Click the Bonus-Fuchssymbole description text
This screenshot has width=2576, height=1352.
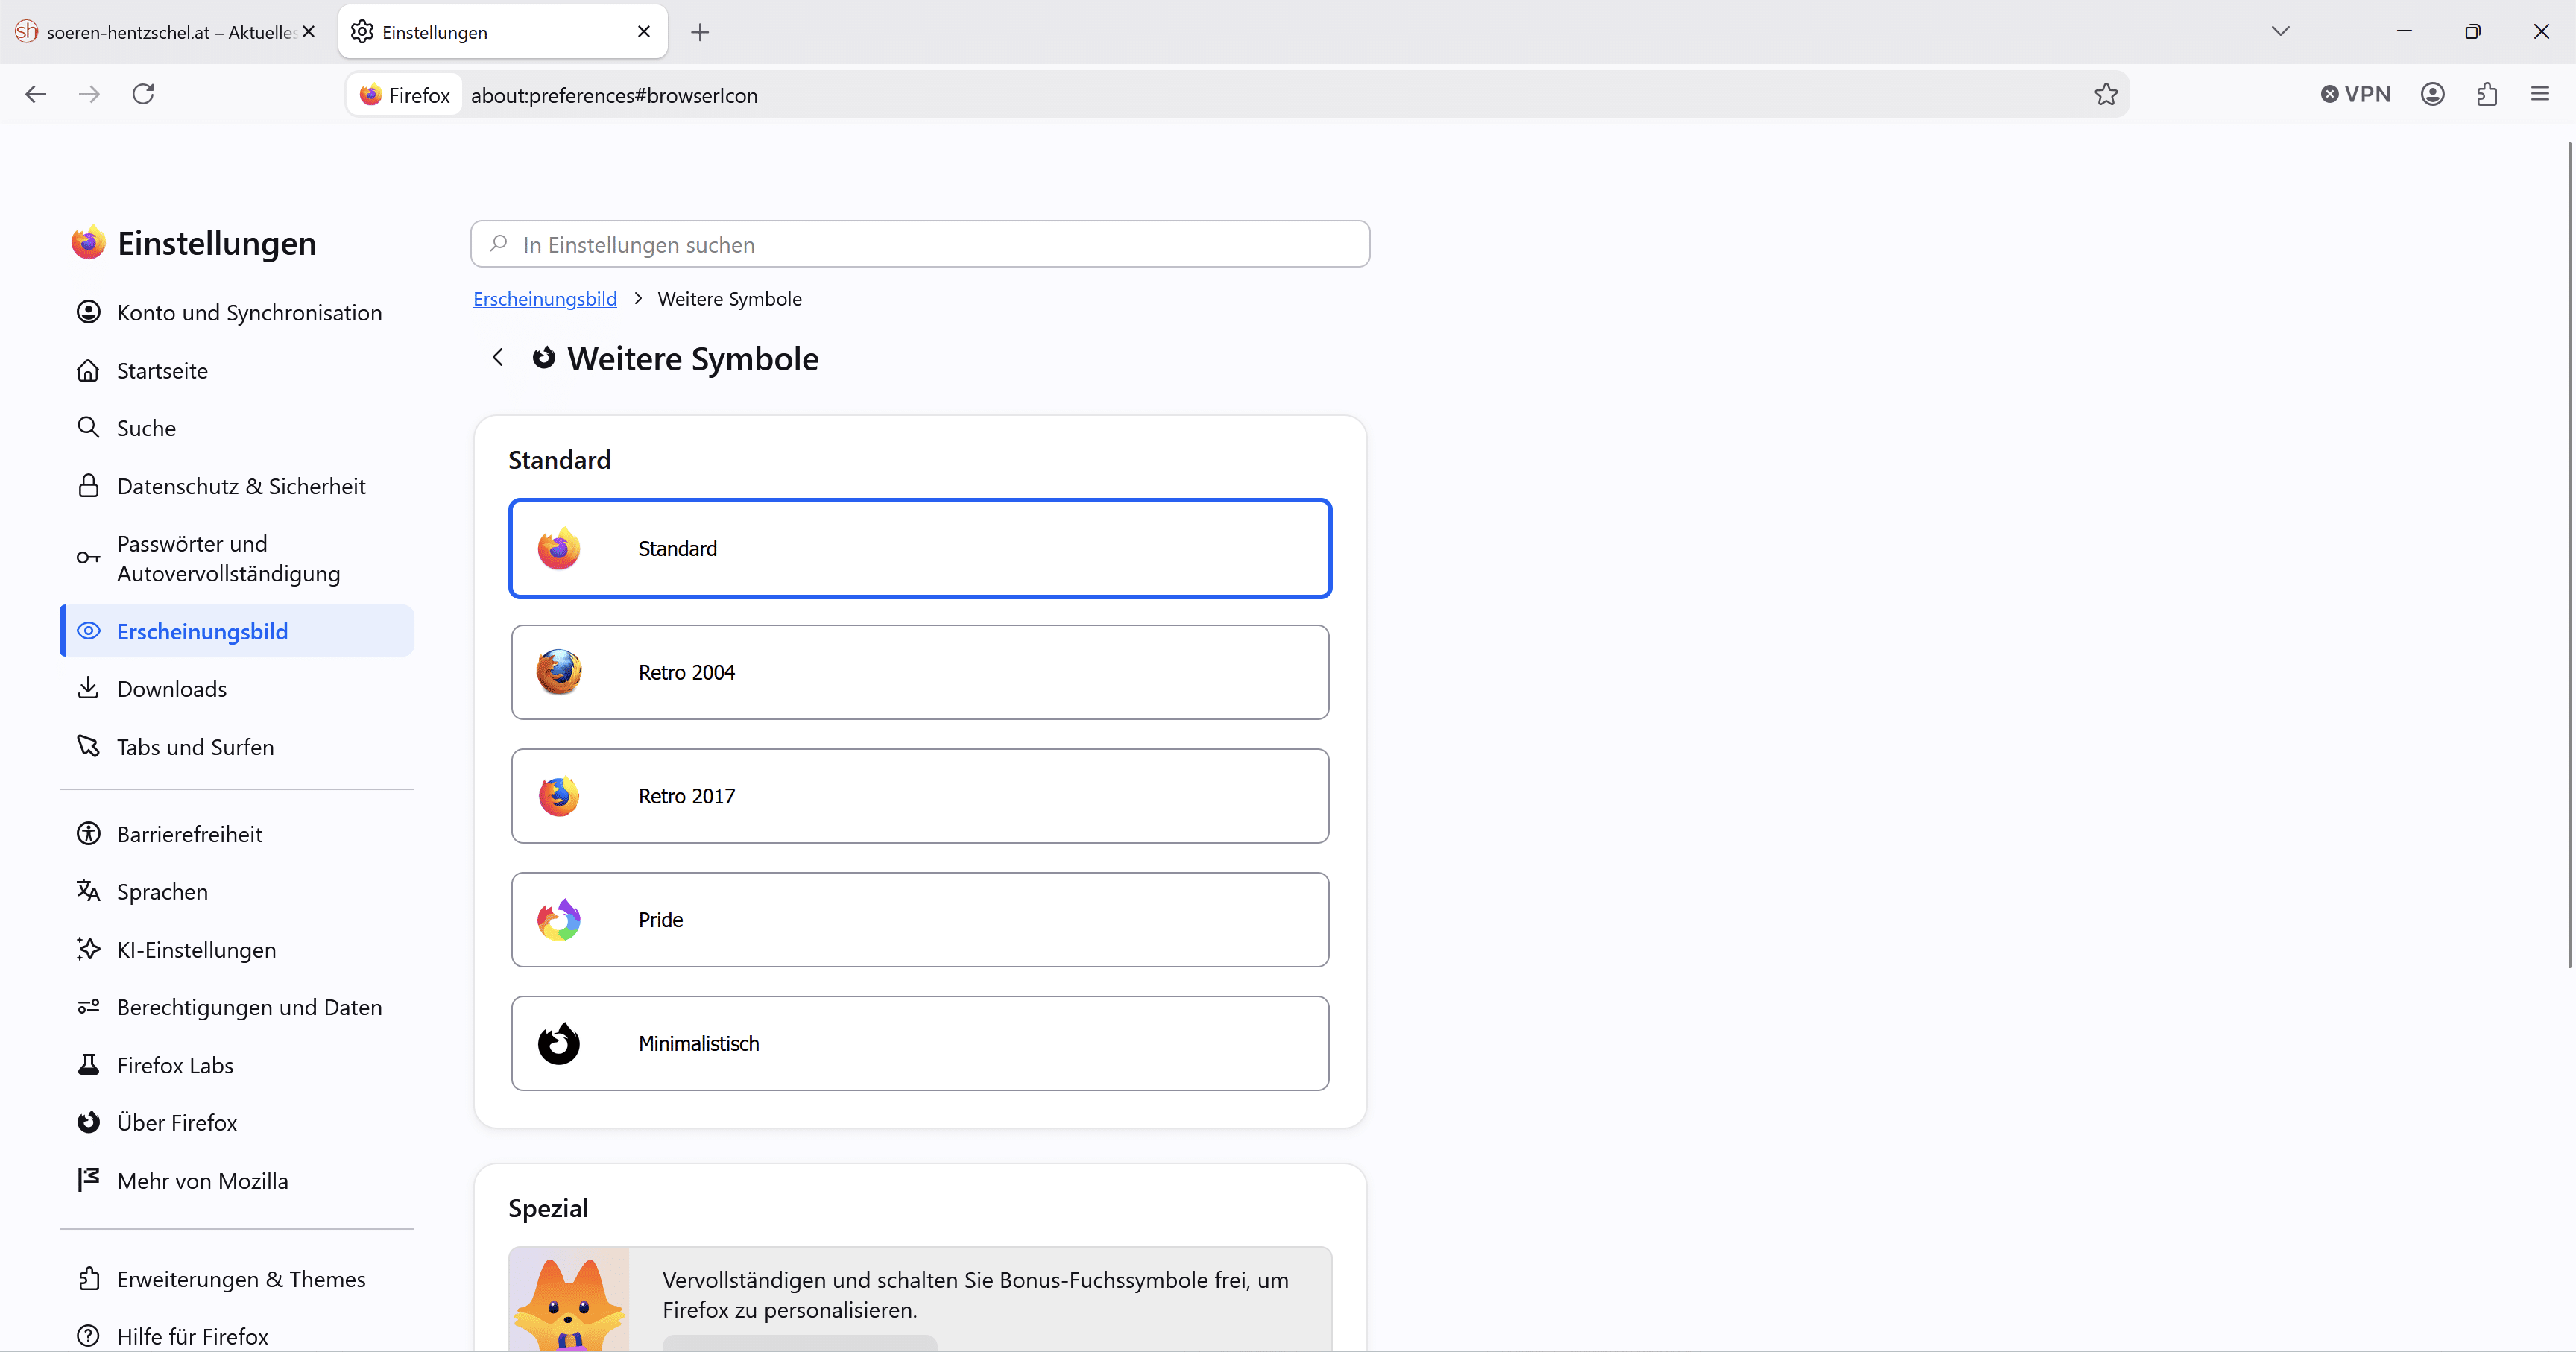tap(975, 1295)
